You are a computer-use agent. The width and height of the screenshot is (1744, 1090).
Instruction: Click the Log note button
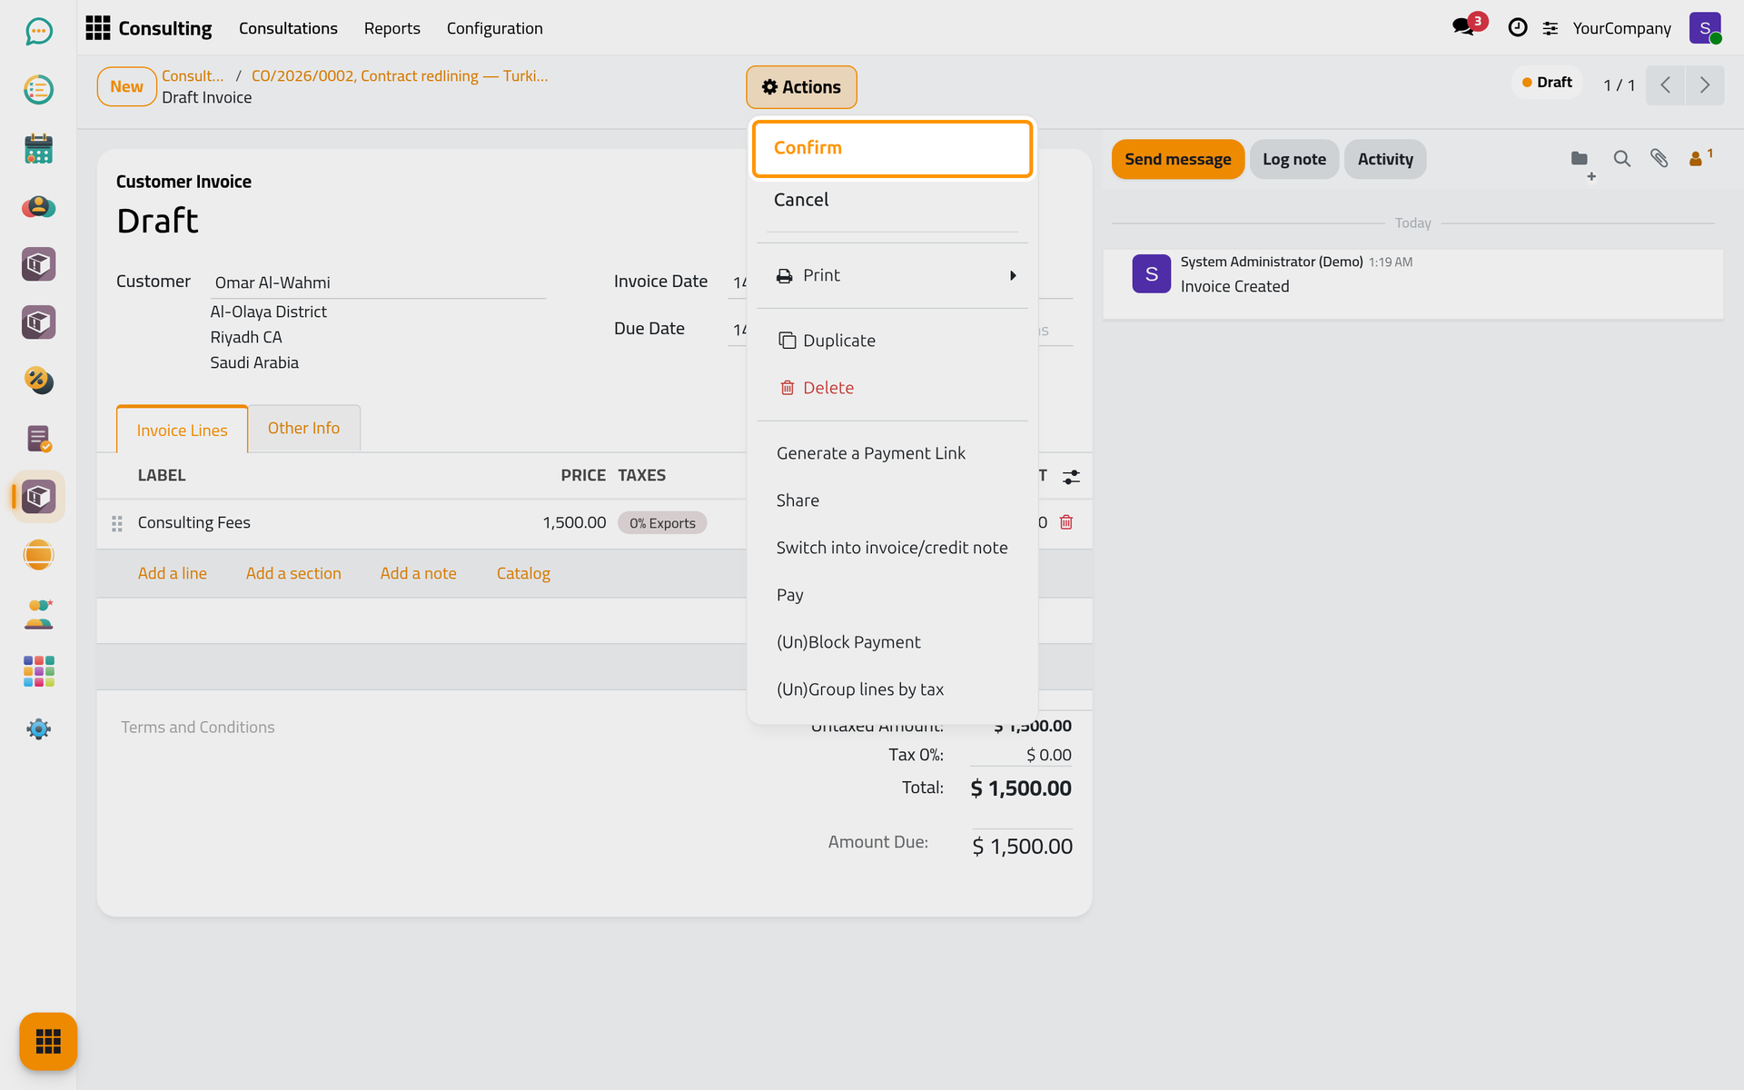(1293, 159)
